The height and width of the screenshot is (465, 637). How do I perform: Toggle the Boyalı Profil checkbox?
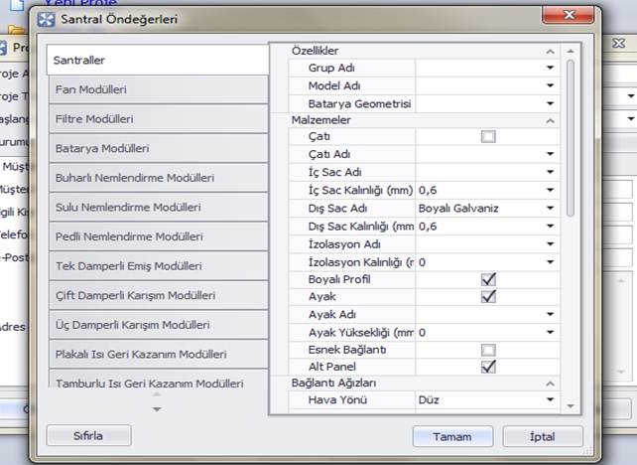pos(488,279)
